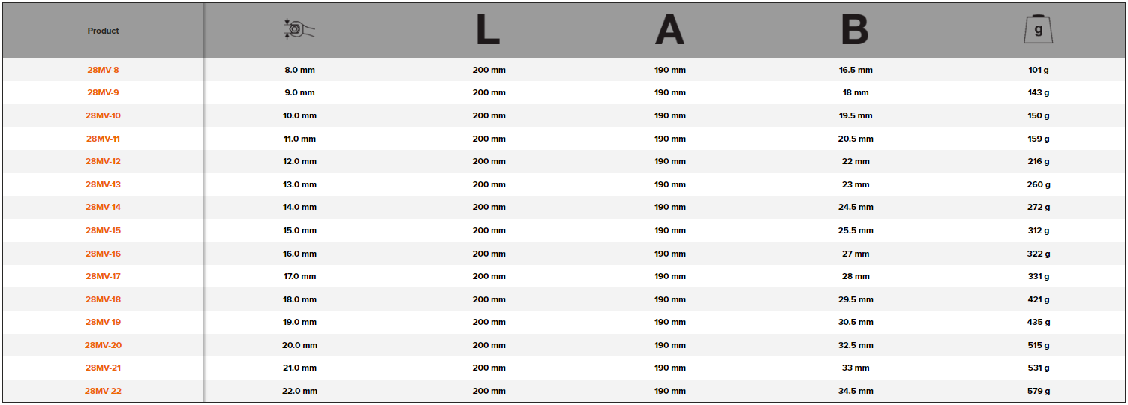Open product link 28MV-9
This screenshot has width=1128, height=405.
tap(104, 92)
